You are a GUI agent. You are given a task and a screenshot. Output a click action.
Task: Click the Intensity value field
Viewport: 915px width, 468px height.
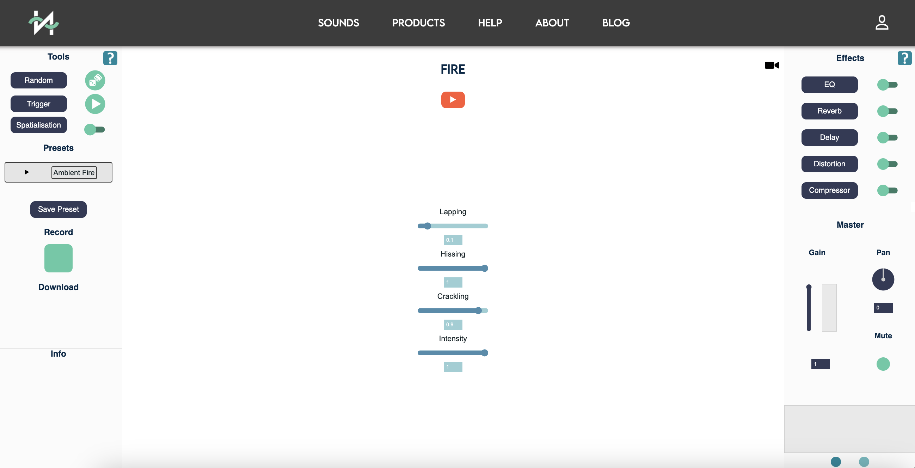(453, 367)
